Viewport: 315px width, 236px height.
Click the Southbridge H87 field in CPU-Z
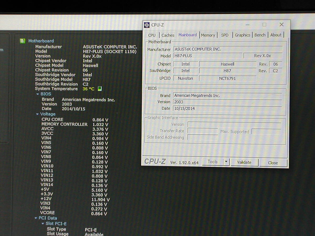click(x=228, y=71)
